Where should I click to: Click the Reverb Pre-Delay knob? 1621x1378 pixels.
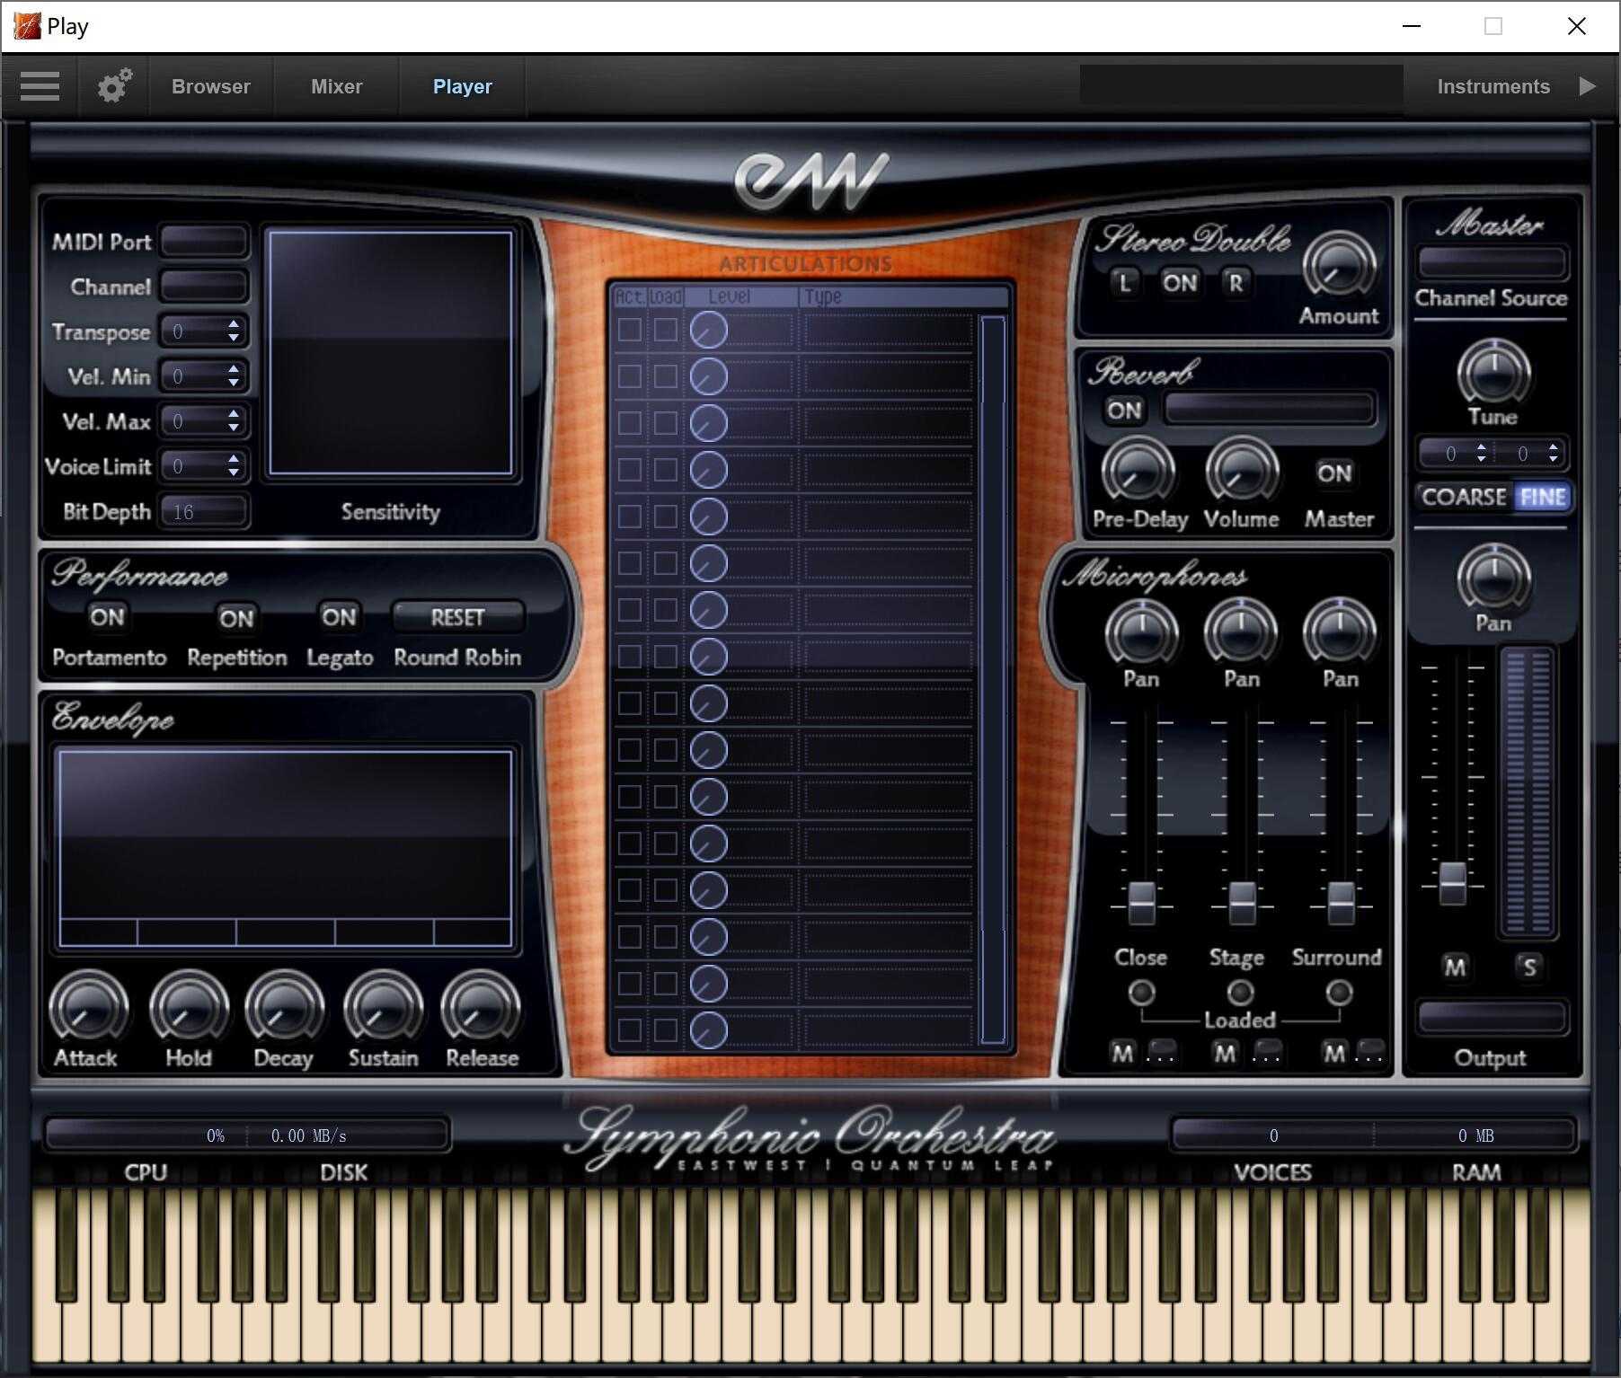point(1138,471)
